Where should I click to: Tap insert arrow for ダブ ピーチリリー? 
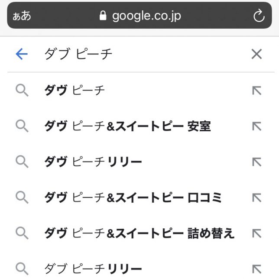[x=256, y=268]
